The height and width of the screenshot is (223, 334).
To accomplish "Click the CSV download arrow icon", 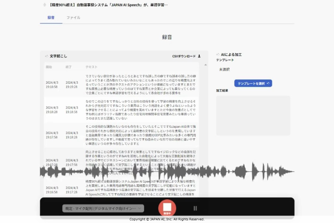I will [x=199, y=56].
